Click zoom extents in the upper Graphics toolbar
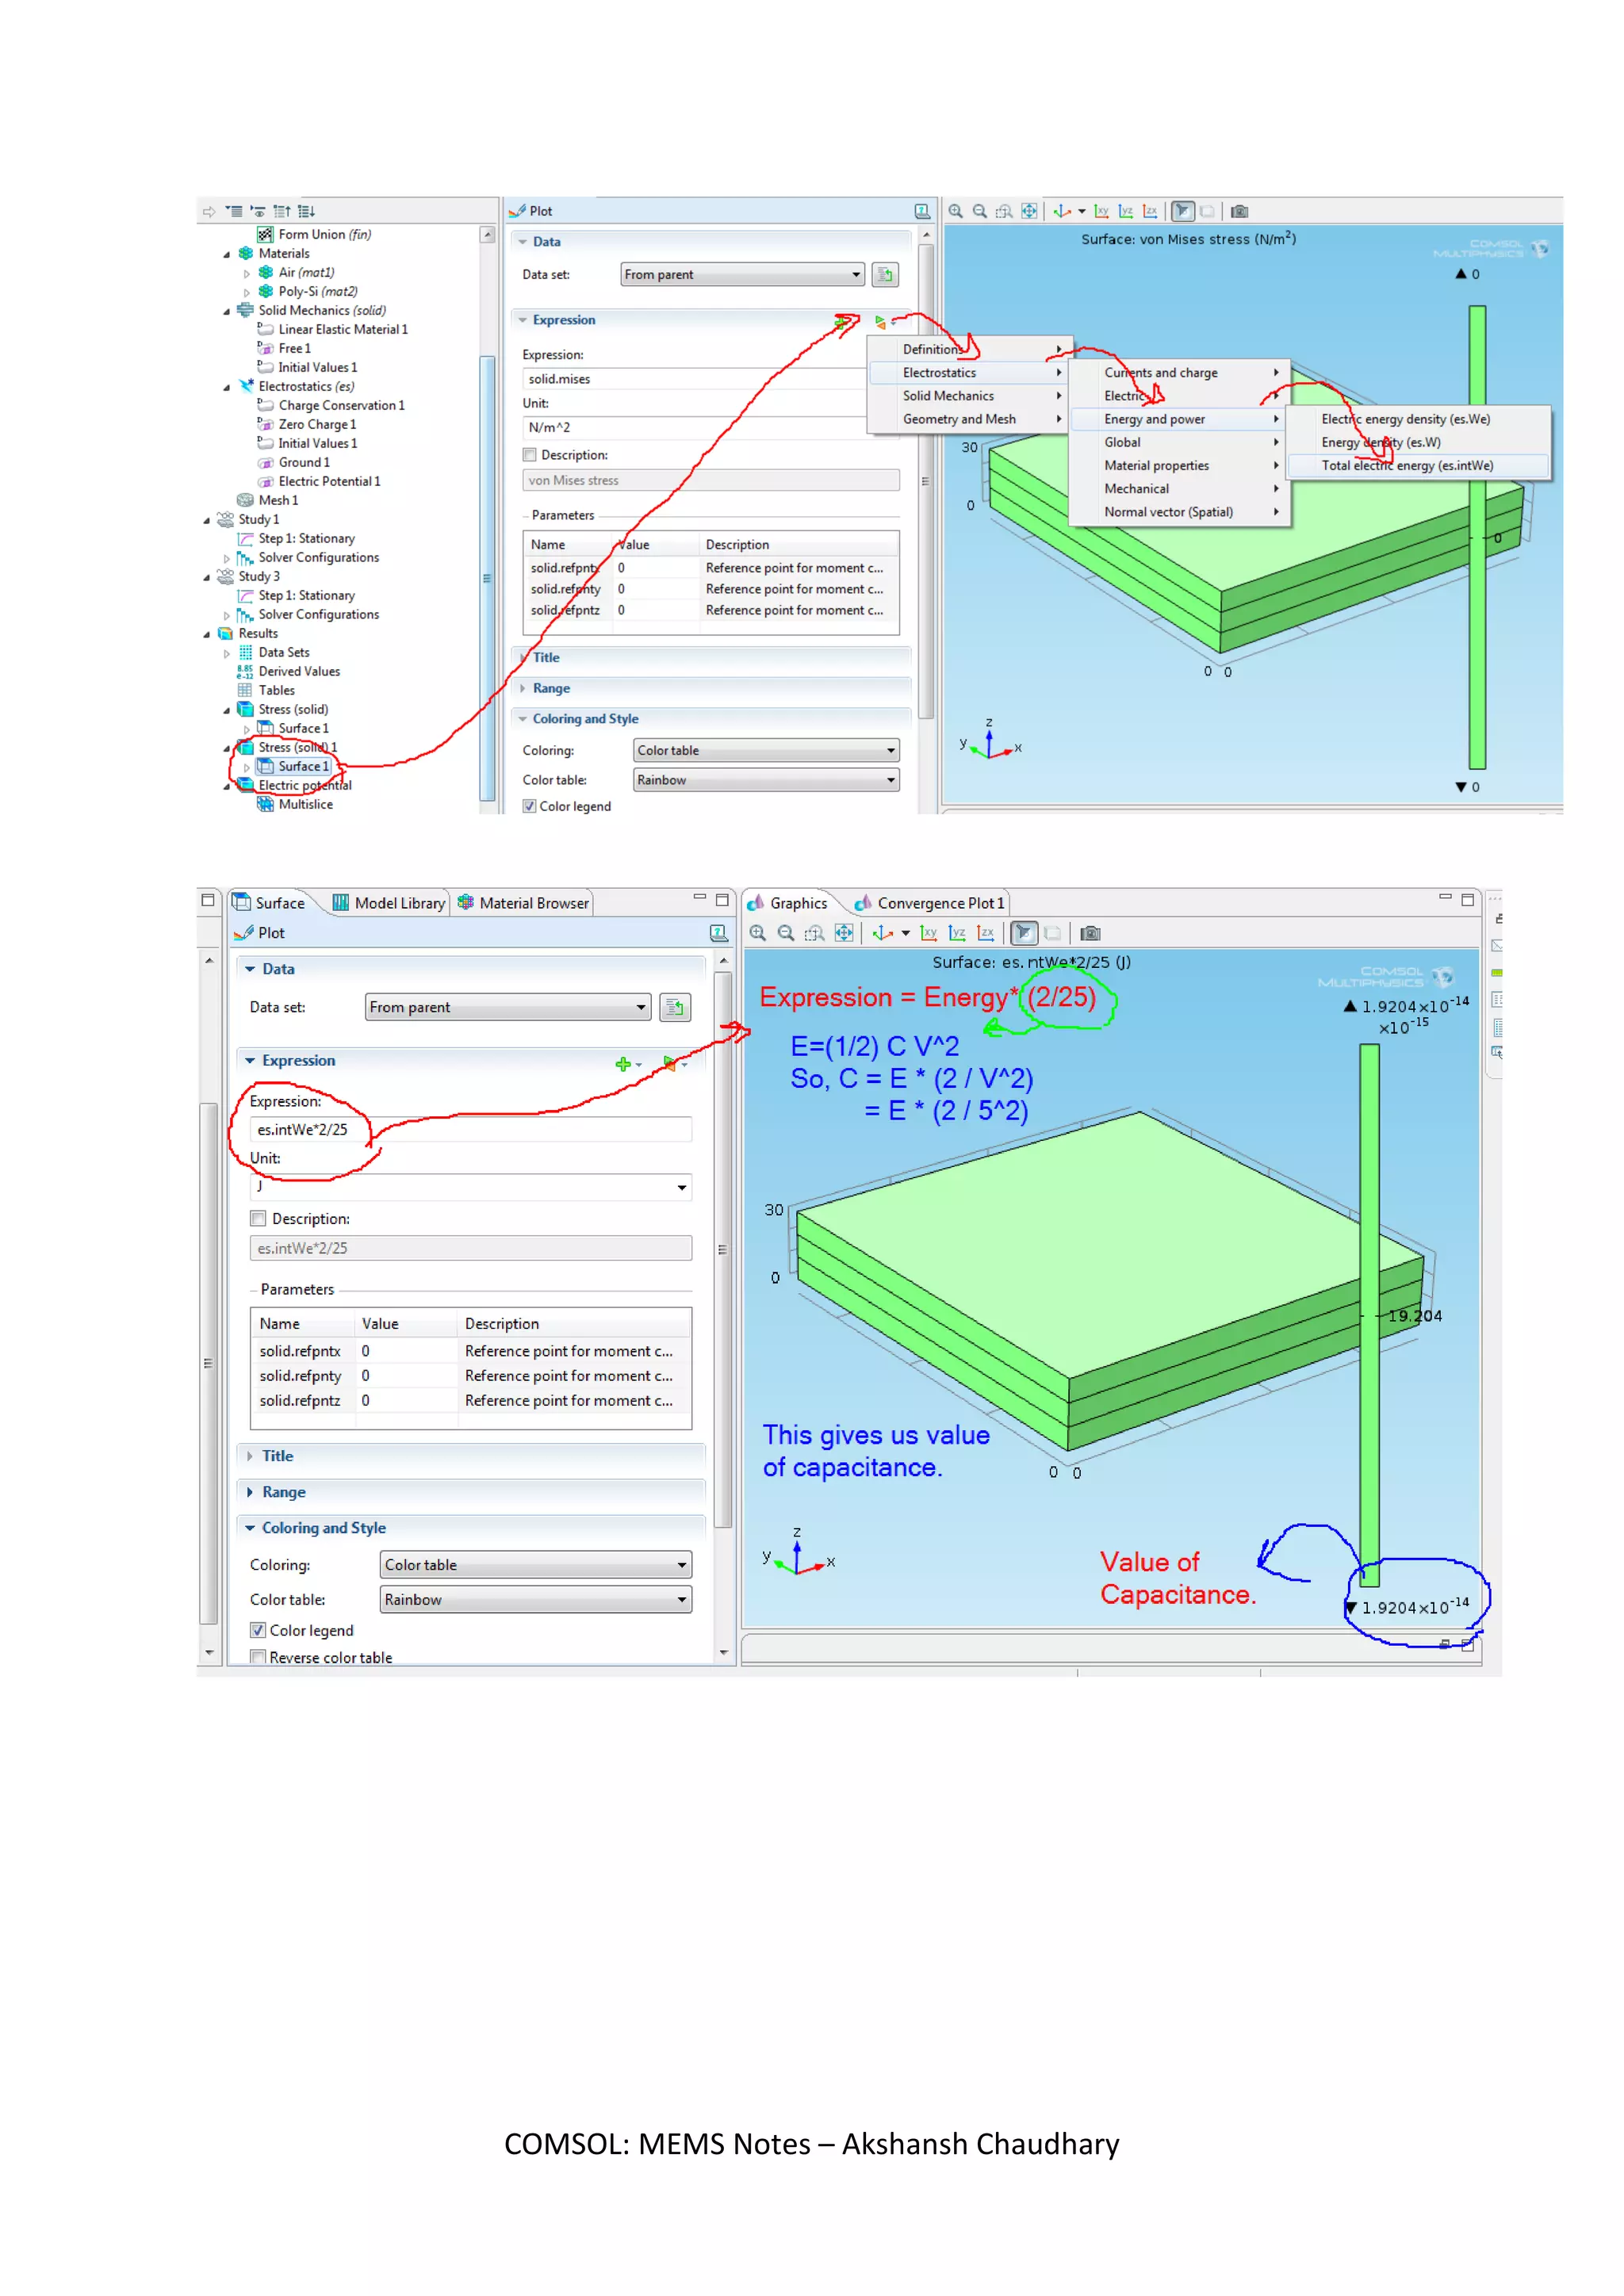 [1029, 211]
